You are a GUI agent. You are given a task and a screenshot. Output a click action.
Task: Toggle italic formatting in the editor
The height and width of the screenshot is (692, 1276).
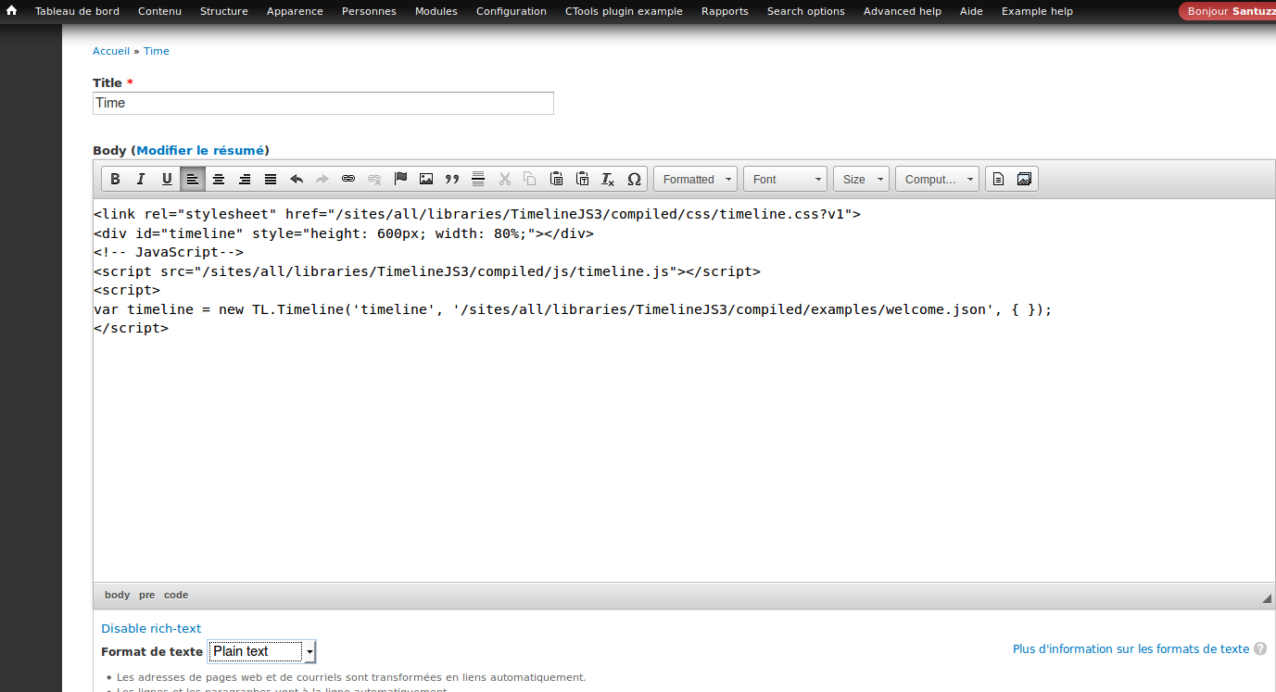141,179
